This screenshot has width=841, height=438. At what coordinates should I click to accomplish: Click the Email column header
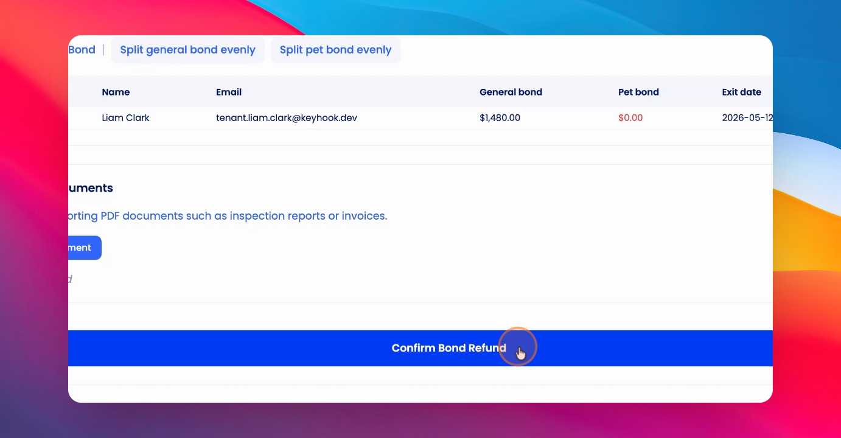click(x=229, y=92)
